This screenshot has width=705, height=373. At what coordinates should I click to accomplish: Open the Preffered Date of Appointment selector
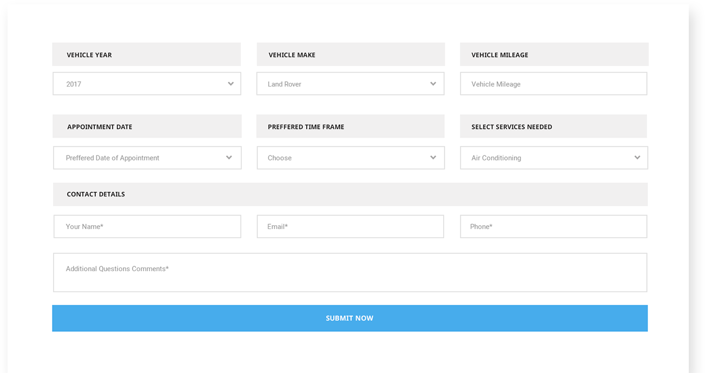click(141, 158)
